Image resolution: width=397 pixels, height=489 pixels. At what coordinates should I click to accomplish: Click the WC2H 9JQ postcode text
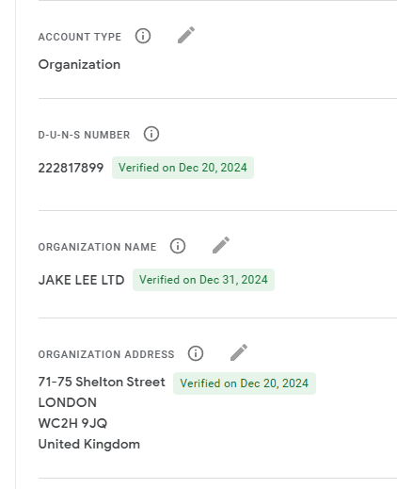coord(72,423)
